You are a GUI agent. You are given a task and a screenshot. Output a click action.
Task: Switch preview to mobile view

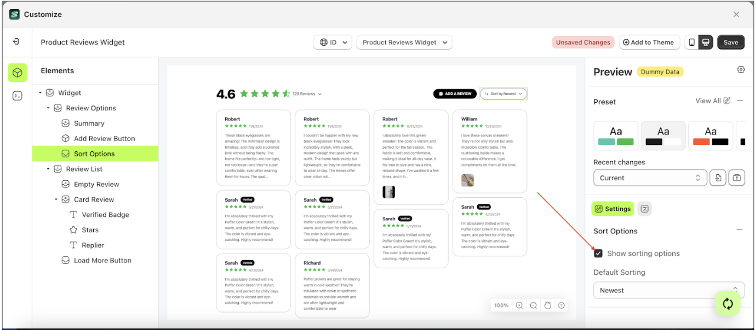(693, 42)
